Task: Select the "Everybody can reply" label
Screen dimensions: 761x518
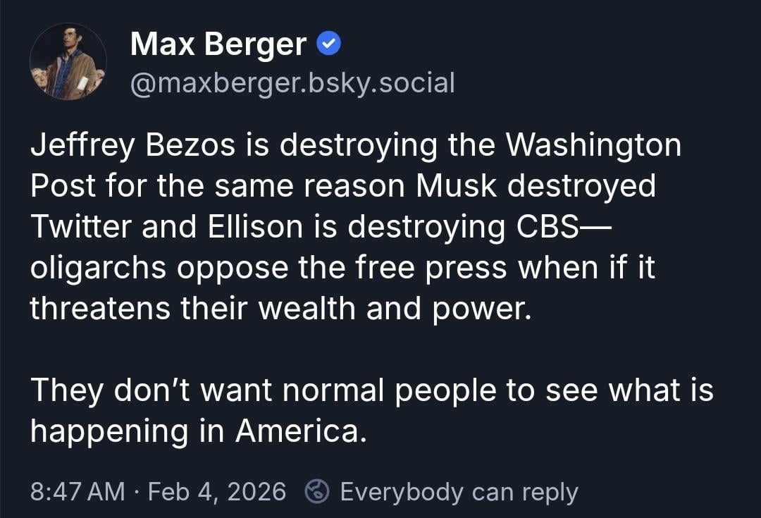Action: click(459, 491)
